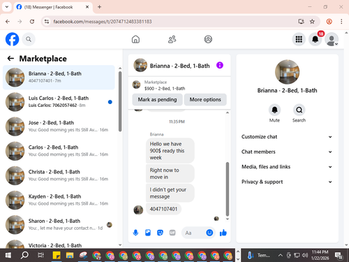Click the 'Right now to move in' message
The image size is (349, 262).
pos(170,173)
